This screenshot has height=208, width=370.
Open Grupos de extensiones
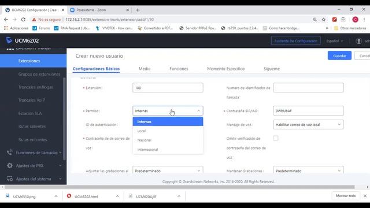tap(39, 74)
